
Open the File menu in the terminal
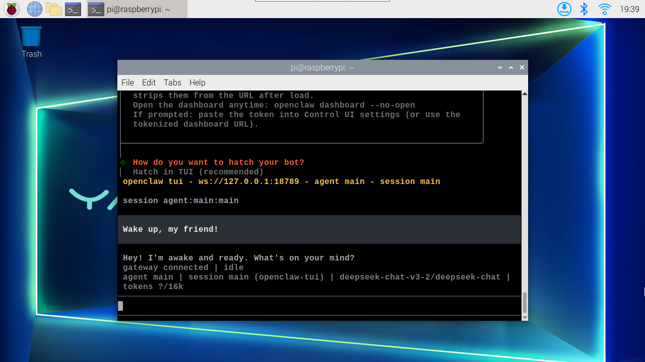click(x=127, y=82)
